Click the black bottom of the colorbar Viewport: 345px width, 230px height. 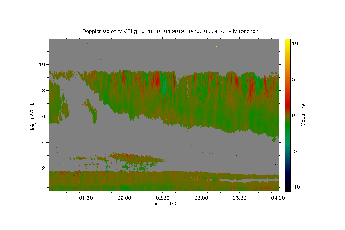tap(287, 188)
